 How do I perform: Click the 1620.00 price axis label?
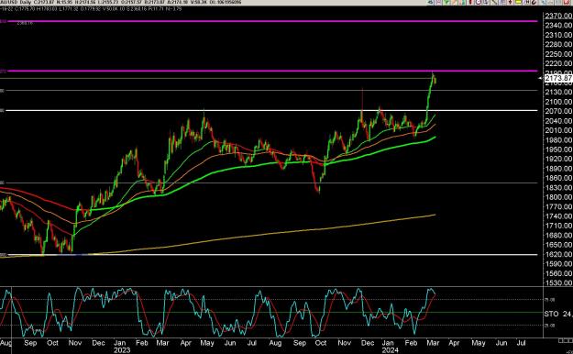(558, 254)
